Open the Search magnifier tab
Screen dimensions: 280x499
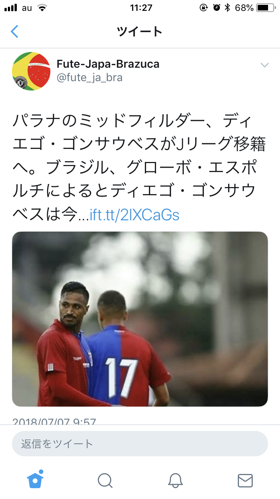[105, 480]
